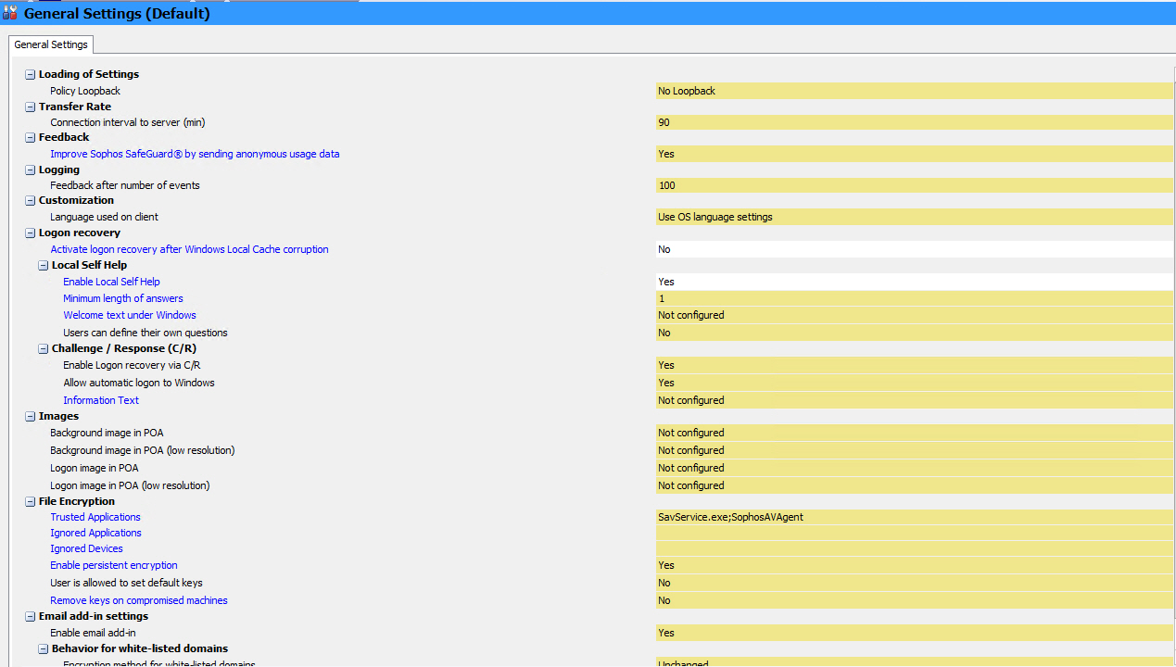Collapse the Challenge / Response (C/R) subsection

click(44, 348)
